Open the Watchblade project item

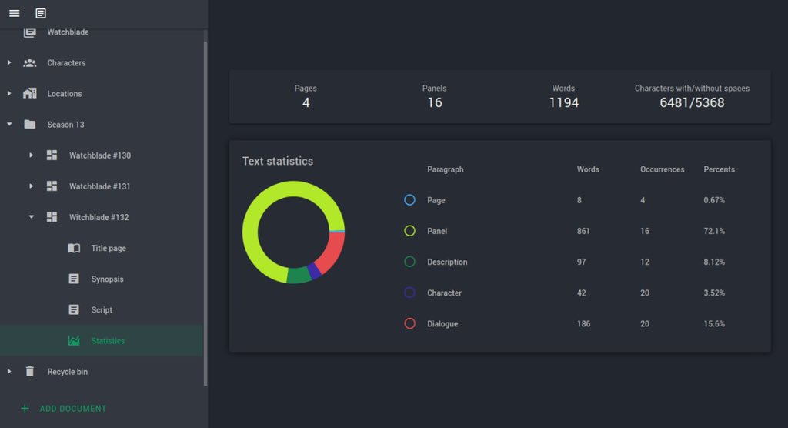click(x=102, y=32)
